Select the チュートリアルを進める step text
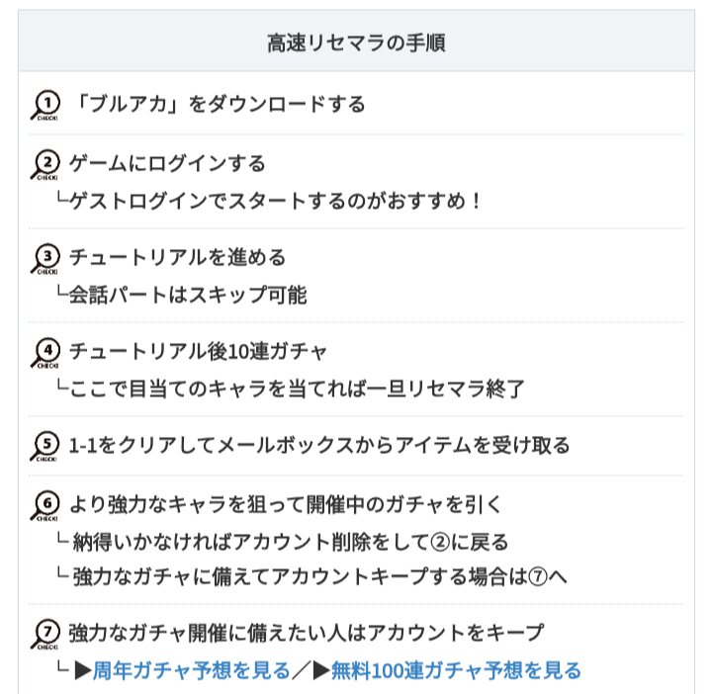This screenshot has height=694, width=712. pyautogui.click(x=178, y=257)
